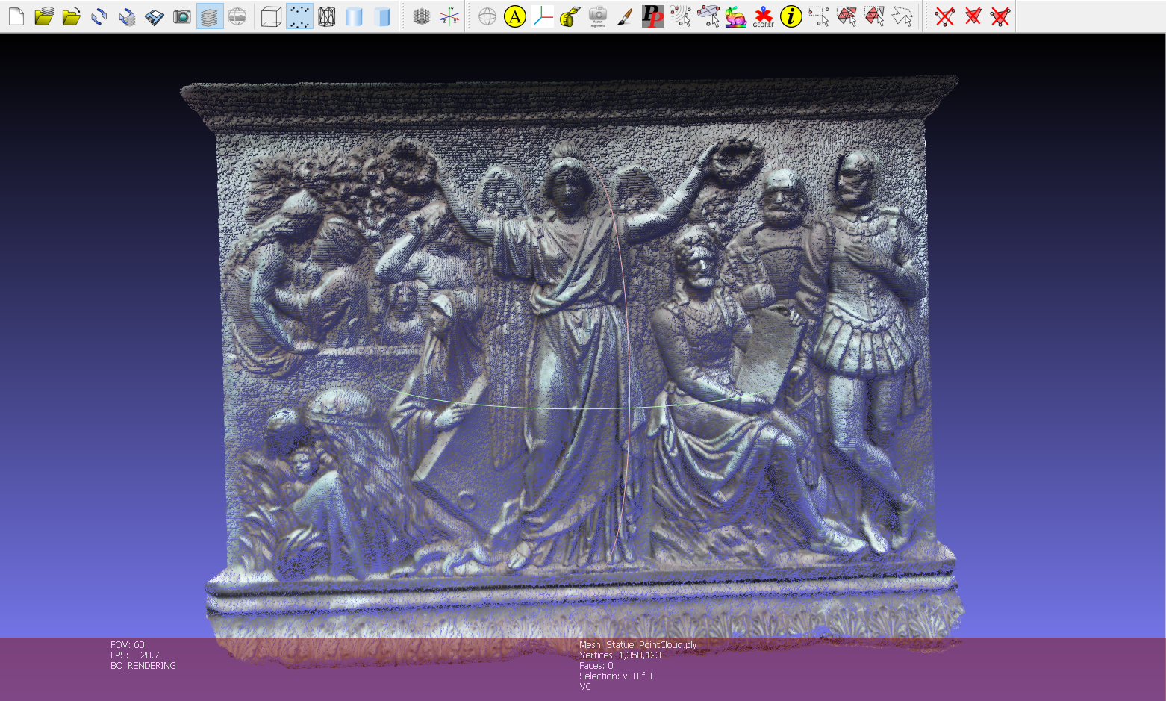Toggle the Points render mode
The height and width of the screenshot is (701, 1166).
point(299,16)
